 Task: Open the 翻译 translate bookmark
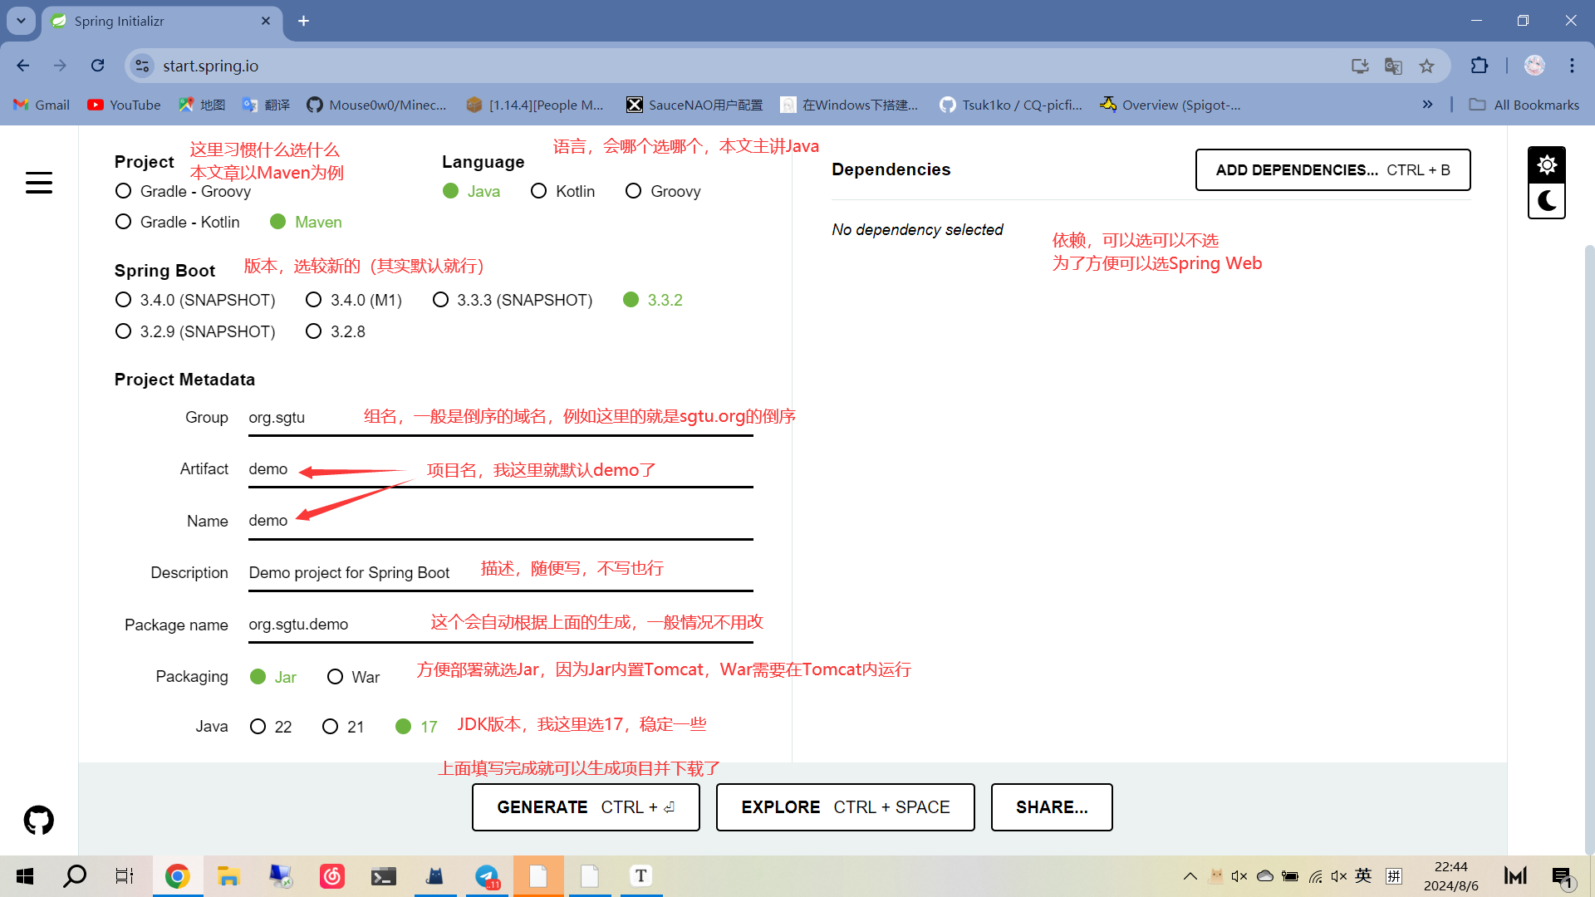click(x=266, y=105)
